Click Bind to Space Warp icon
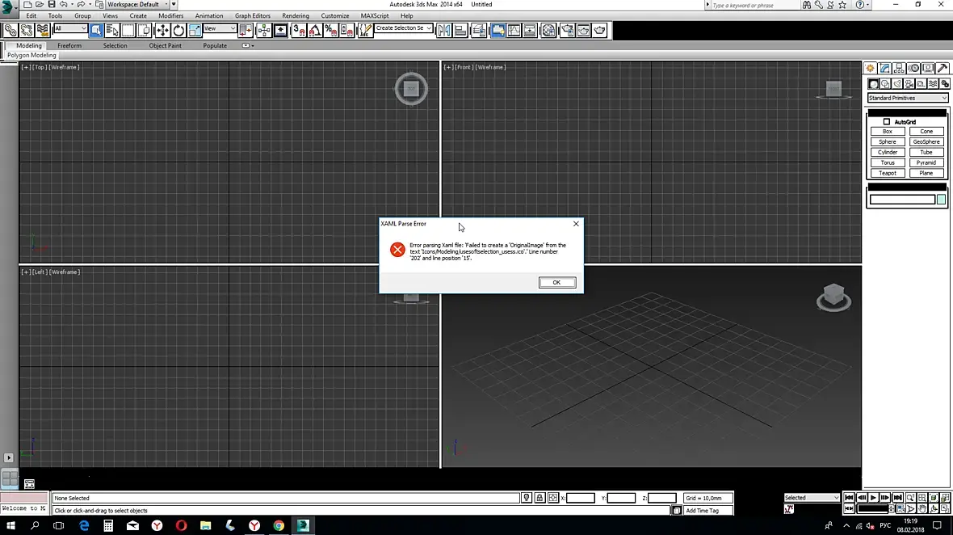 pyautogui.click(x=43, y=31)
